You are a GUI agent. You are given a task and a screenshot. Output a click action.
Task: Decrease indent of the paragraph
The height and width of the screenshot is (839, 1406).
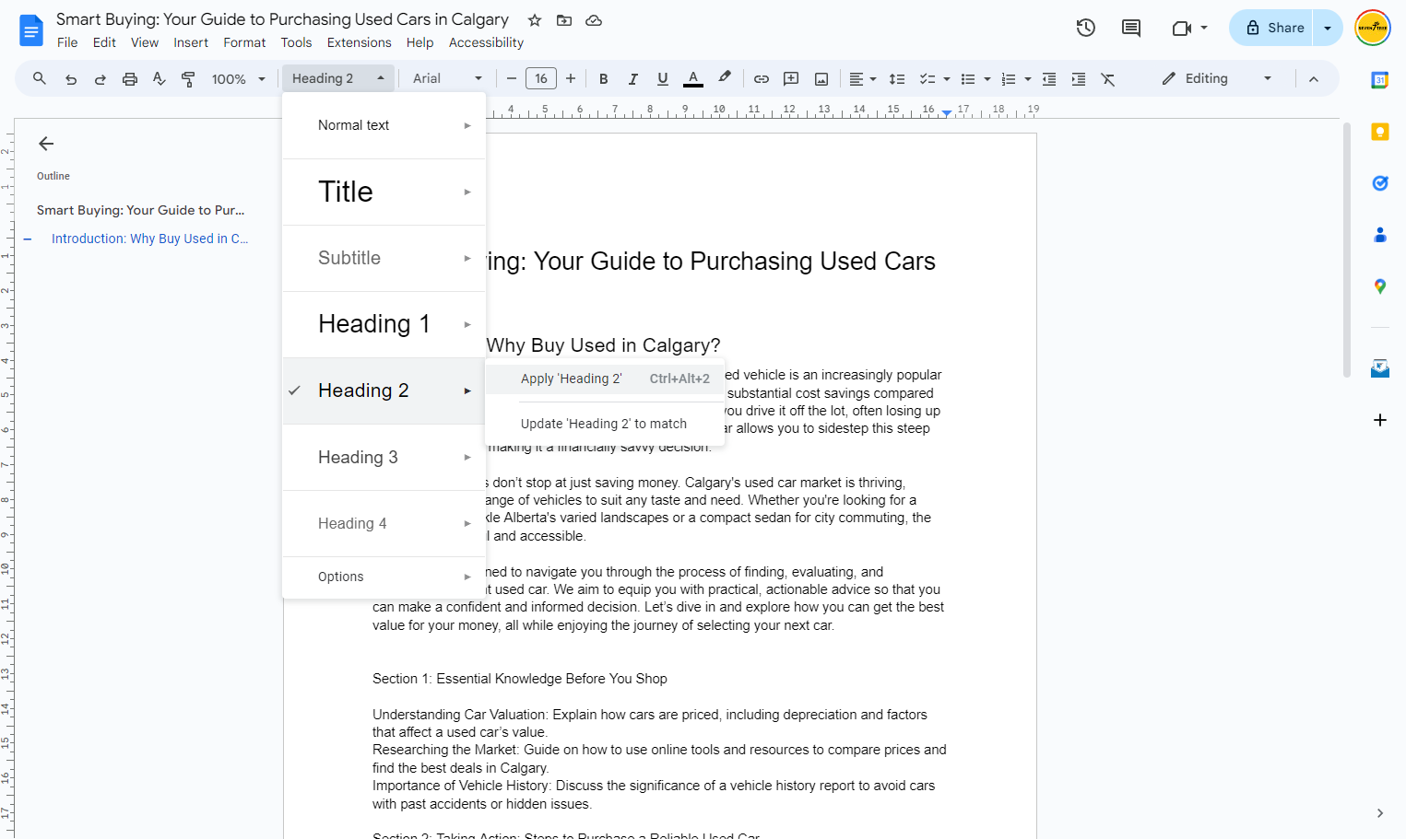[1049, 79]
